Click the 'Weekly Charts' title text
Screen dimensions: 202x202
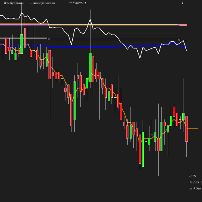pos(14,3)
